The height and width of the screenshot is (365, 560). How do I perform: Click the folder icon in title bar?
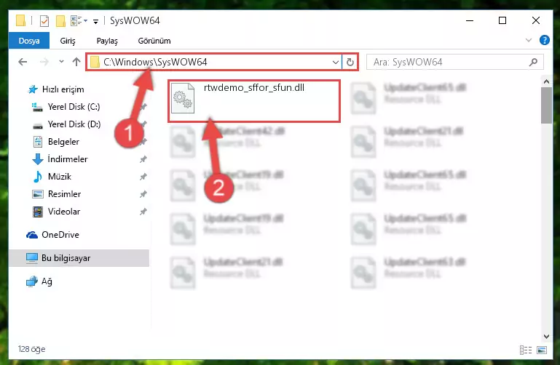[x=20, y=20]
